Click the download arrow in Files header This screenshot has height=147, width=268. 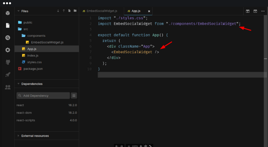[58, 11]
